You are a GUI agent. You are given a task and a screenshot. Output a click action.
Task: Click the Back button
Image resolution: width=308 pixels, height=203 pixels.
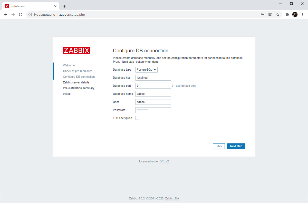click(219, 146)
